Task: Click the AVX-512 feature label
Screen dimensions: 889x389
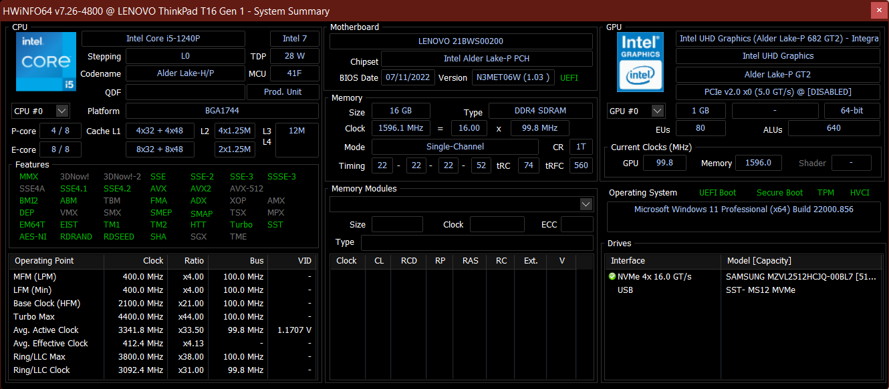Action: point(246,189)
